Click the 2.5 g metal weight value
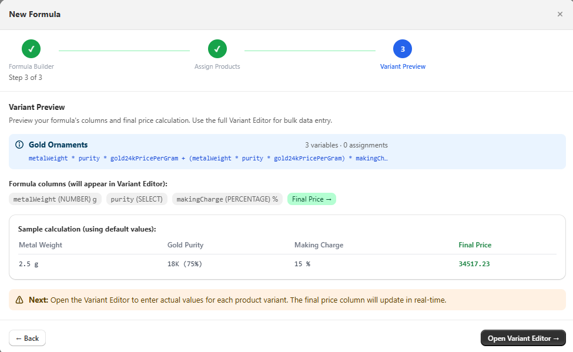 (x=28, y=264)
